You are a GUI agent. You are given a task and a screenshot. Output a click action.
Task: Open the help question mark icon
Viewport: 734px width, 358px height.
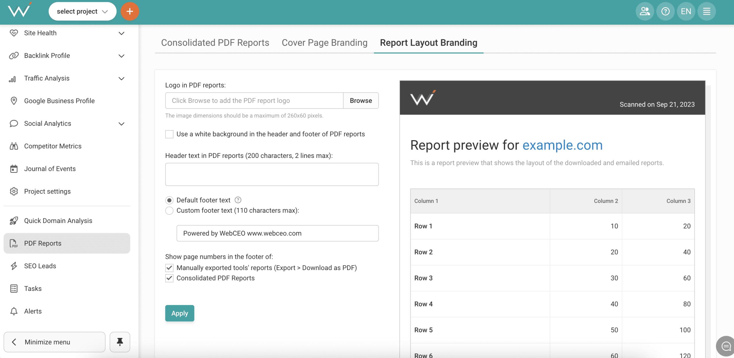[x=665, y=11]
